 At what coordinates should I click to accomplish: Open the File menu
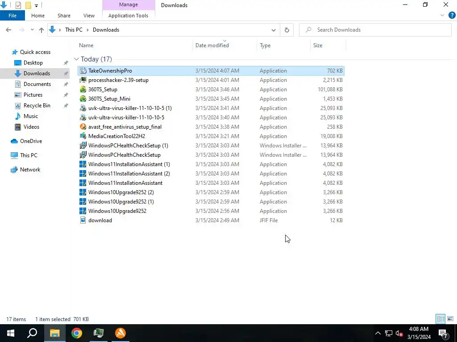tap(12, 16)
